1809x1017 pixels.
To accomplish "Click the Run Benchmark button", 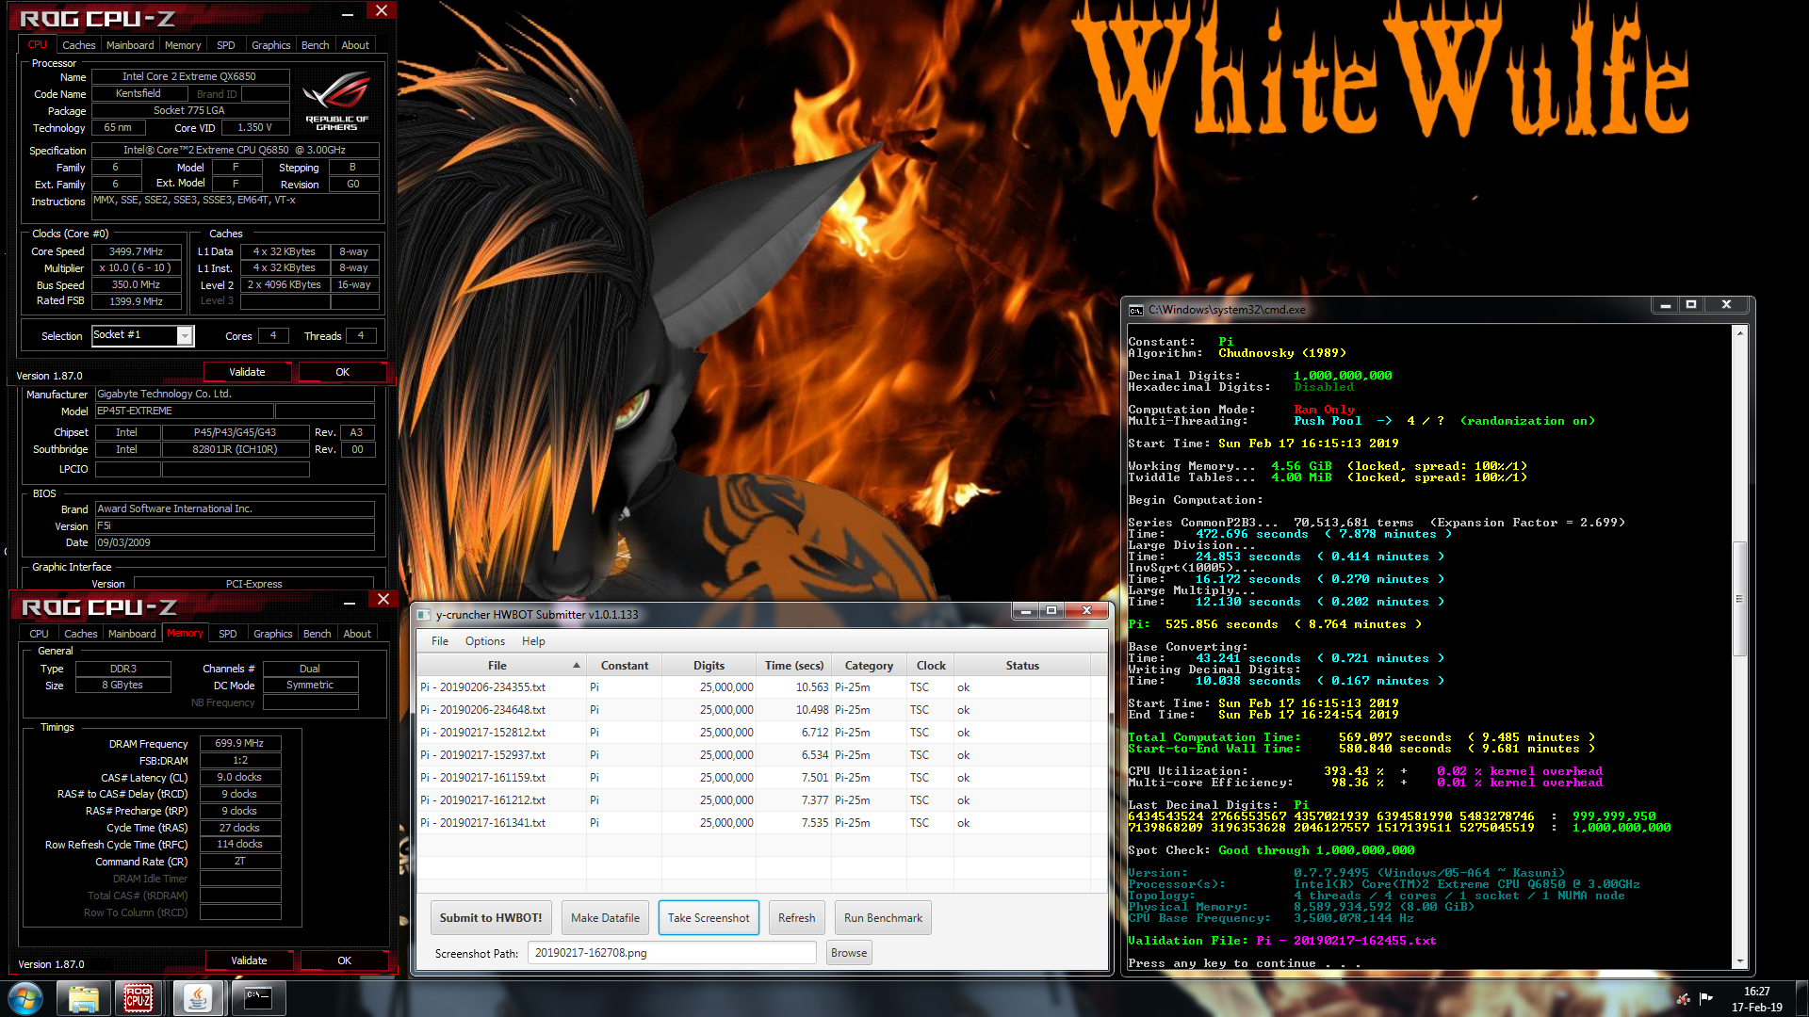I will coord(883,918).
